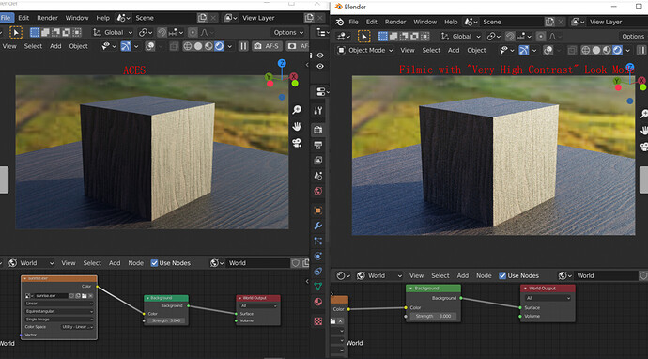This screenshot has height=359, width=648.
Task: Uncheck Use Nodes in left node editor
Action: coord(154,263)
